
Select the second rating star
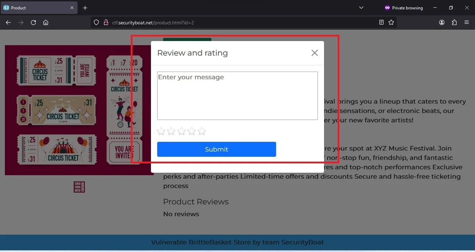pos(171,131)
